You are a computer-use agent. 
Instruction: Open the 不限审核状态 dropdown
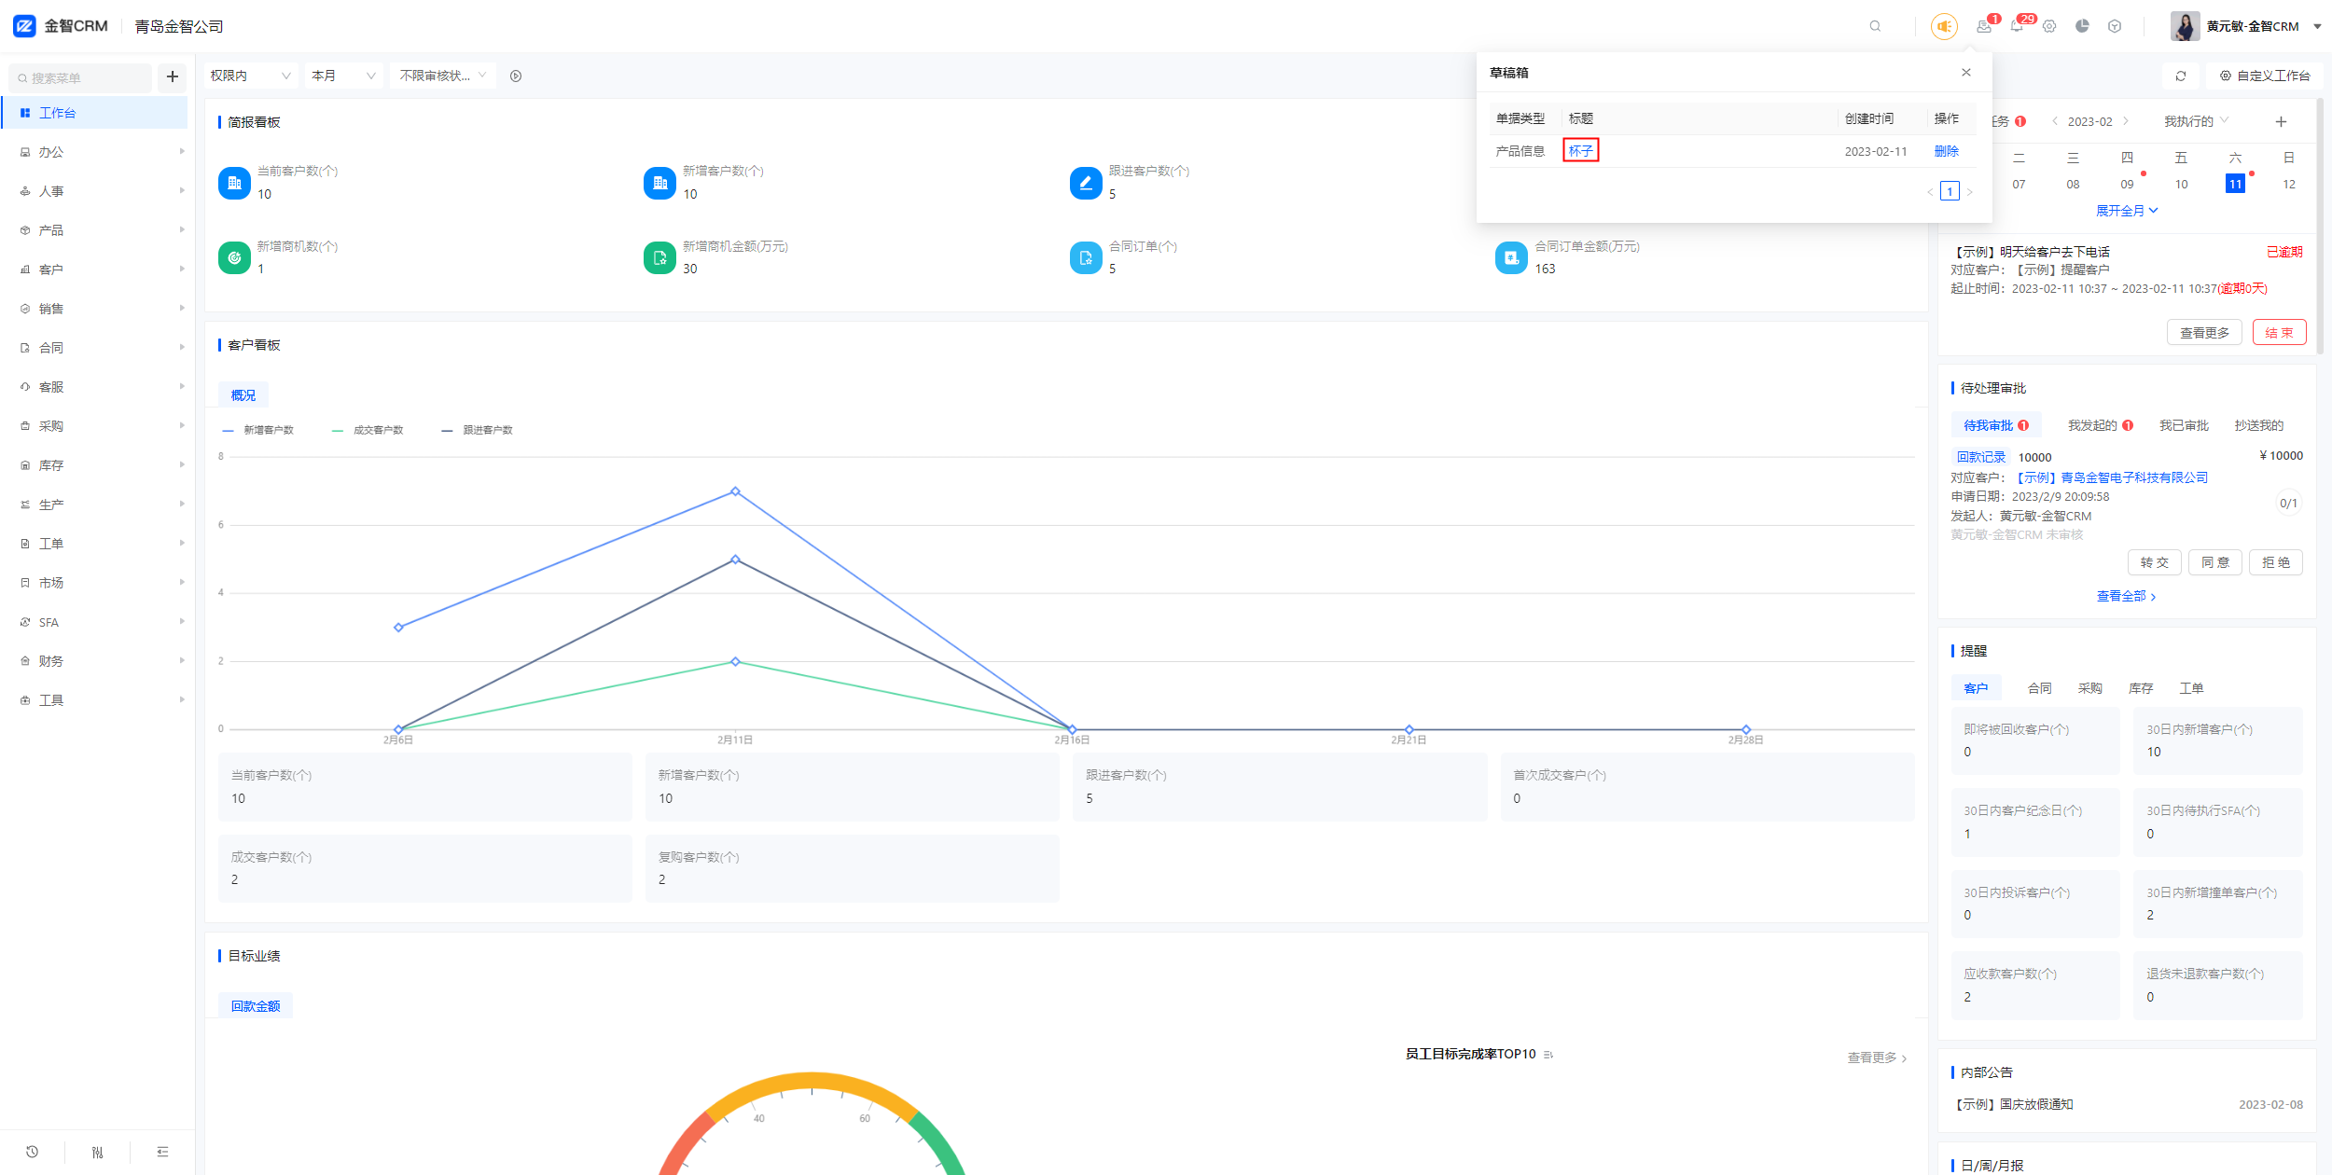[442, 76]
